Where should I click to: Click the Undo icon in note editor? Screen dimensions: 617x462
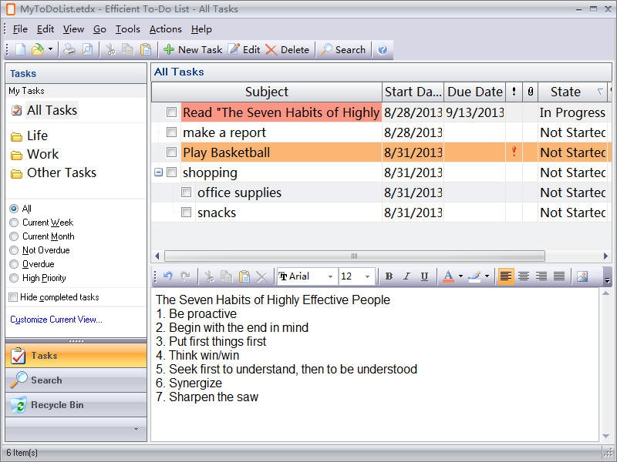168,276
